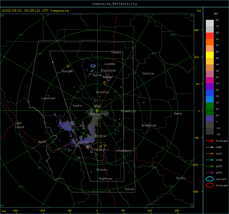The height and width of the screenshot is (214, 229).
Task: Select yellow diamond marker below RedDeer label
Action: [x=105, y=83]
